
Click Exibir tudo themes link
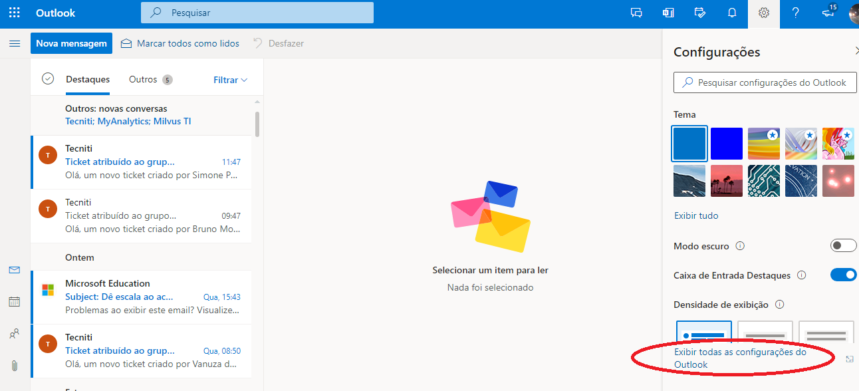[x=696, y=215]
